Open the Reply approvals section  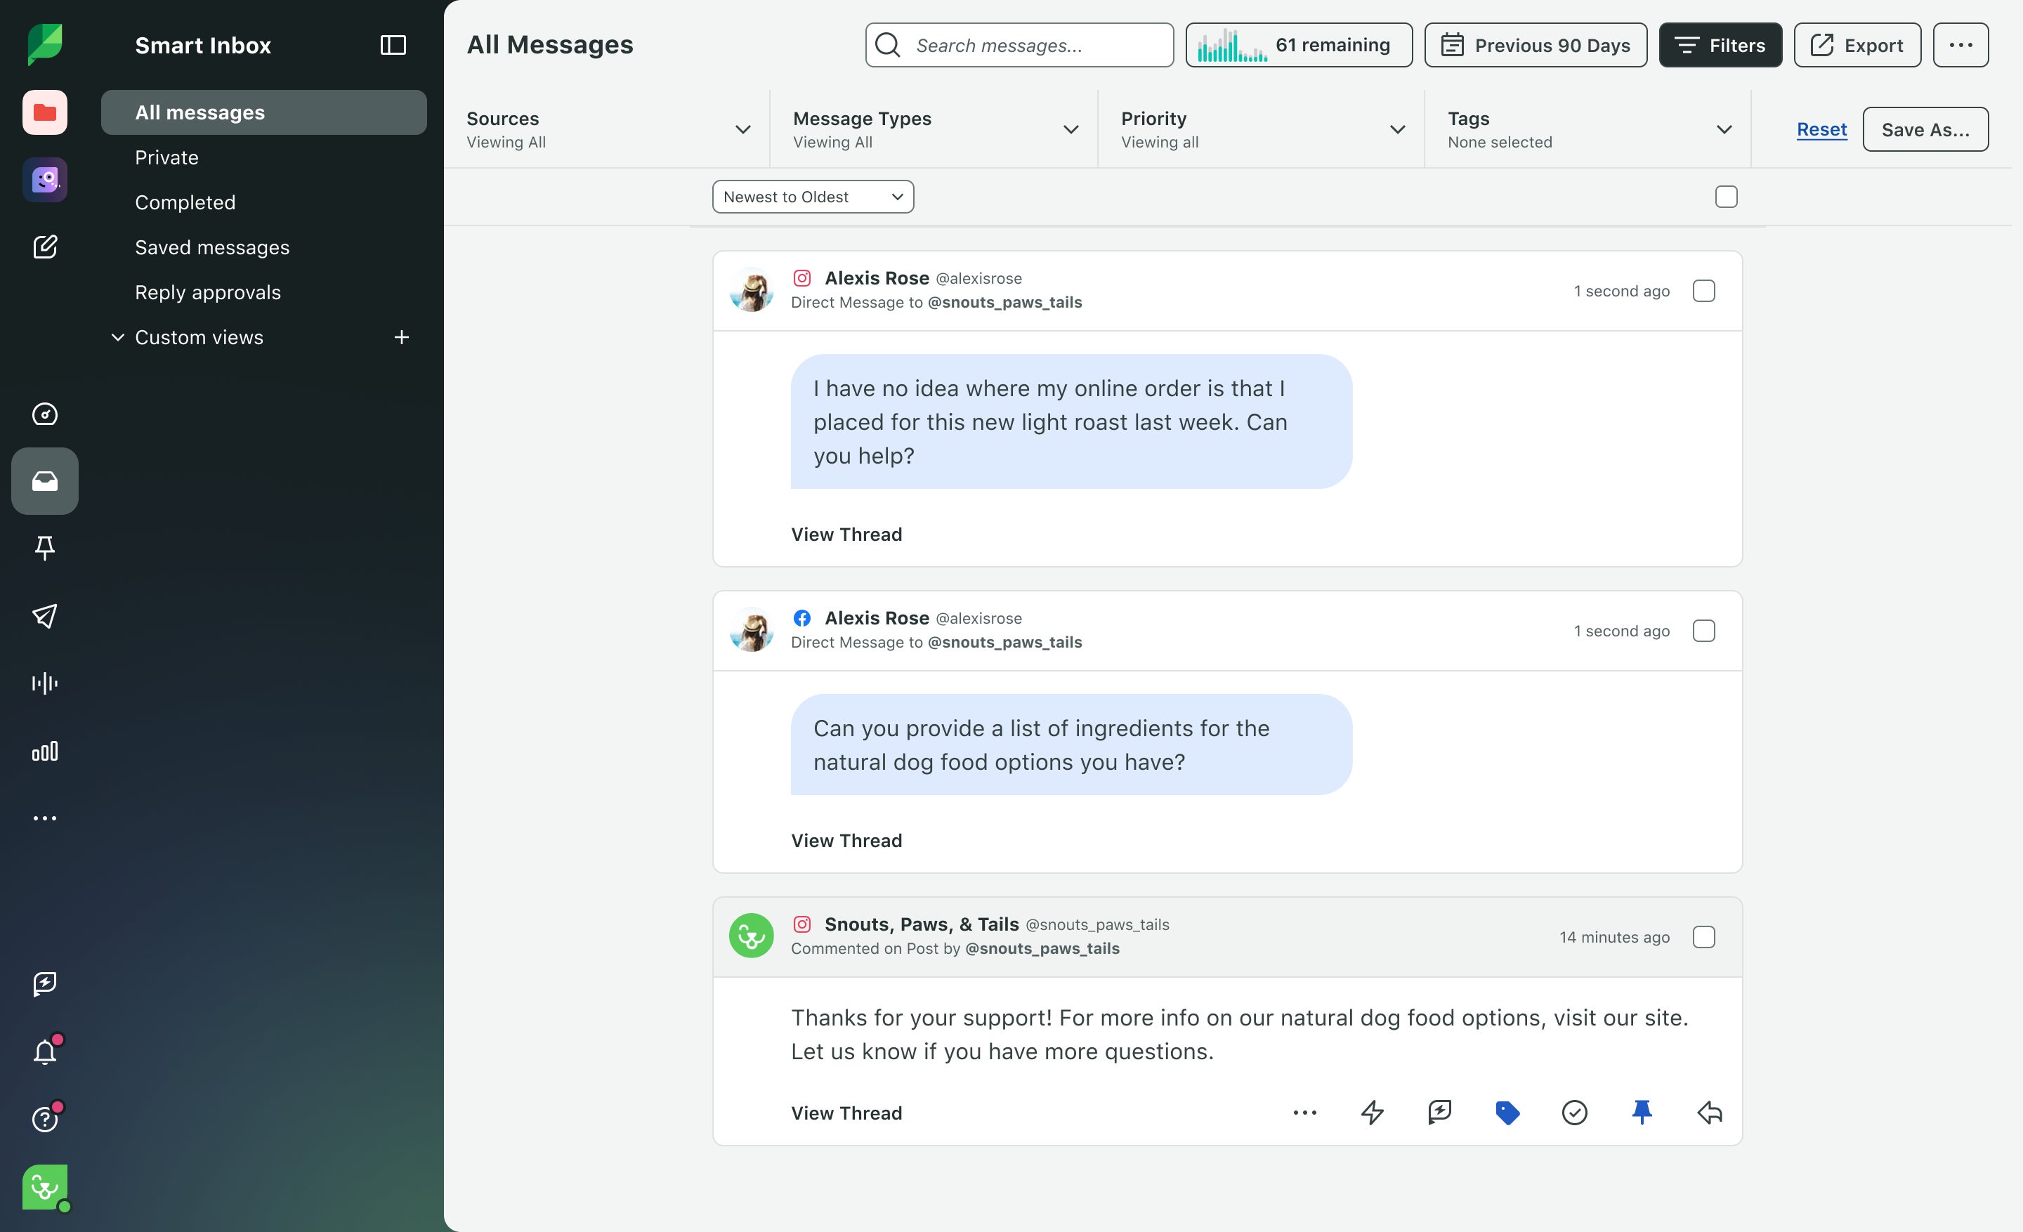coord(208,291)
